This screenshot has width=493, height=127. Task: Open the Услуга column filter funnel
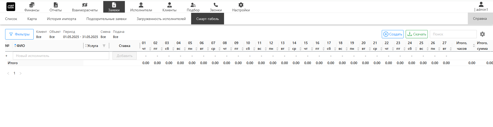104,46
